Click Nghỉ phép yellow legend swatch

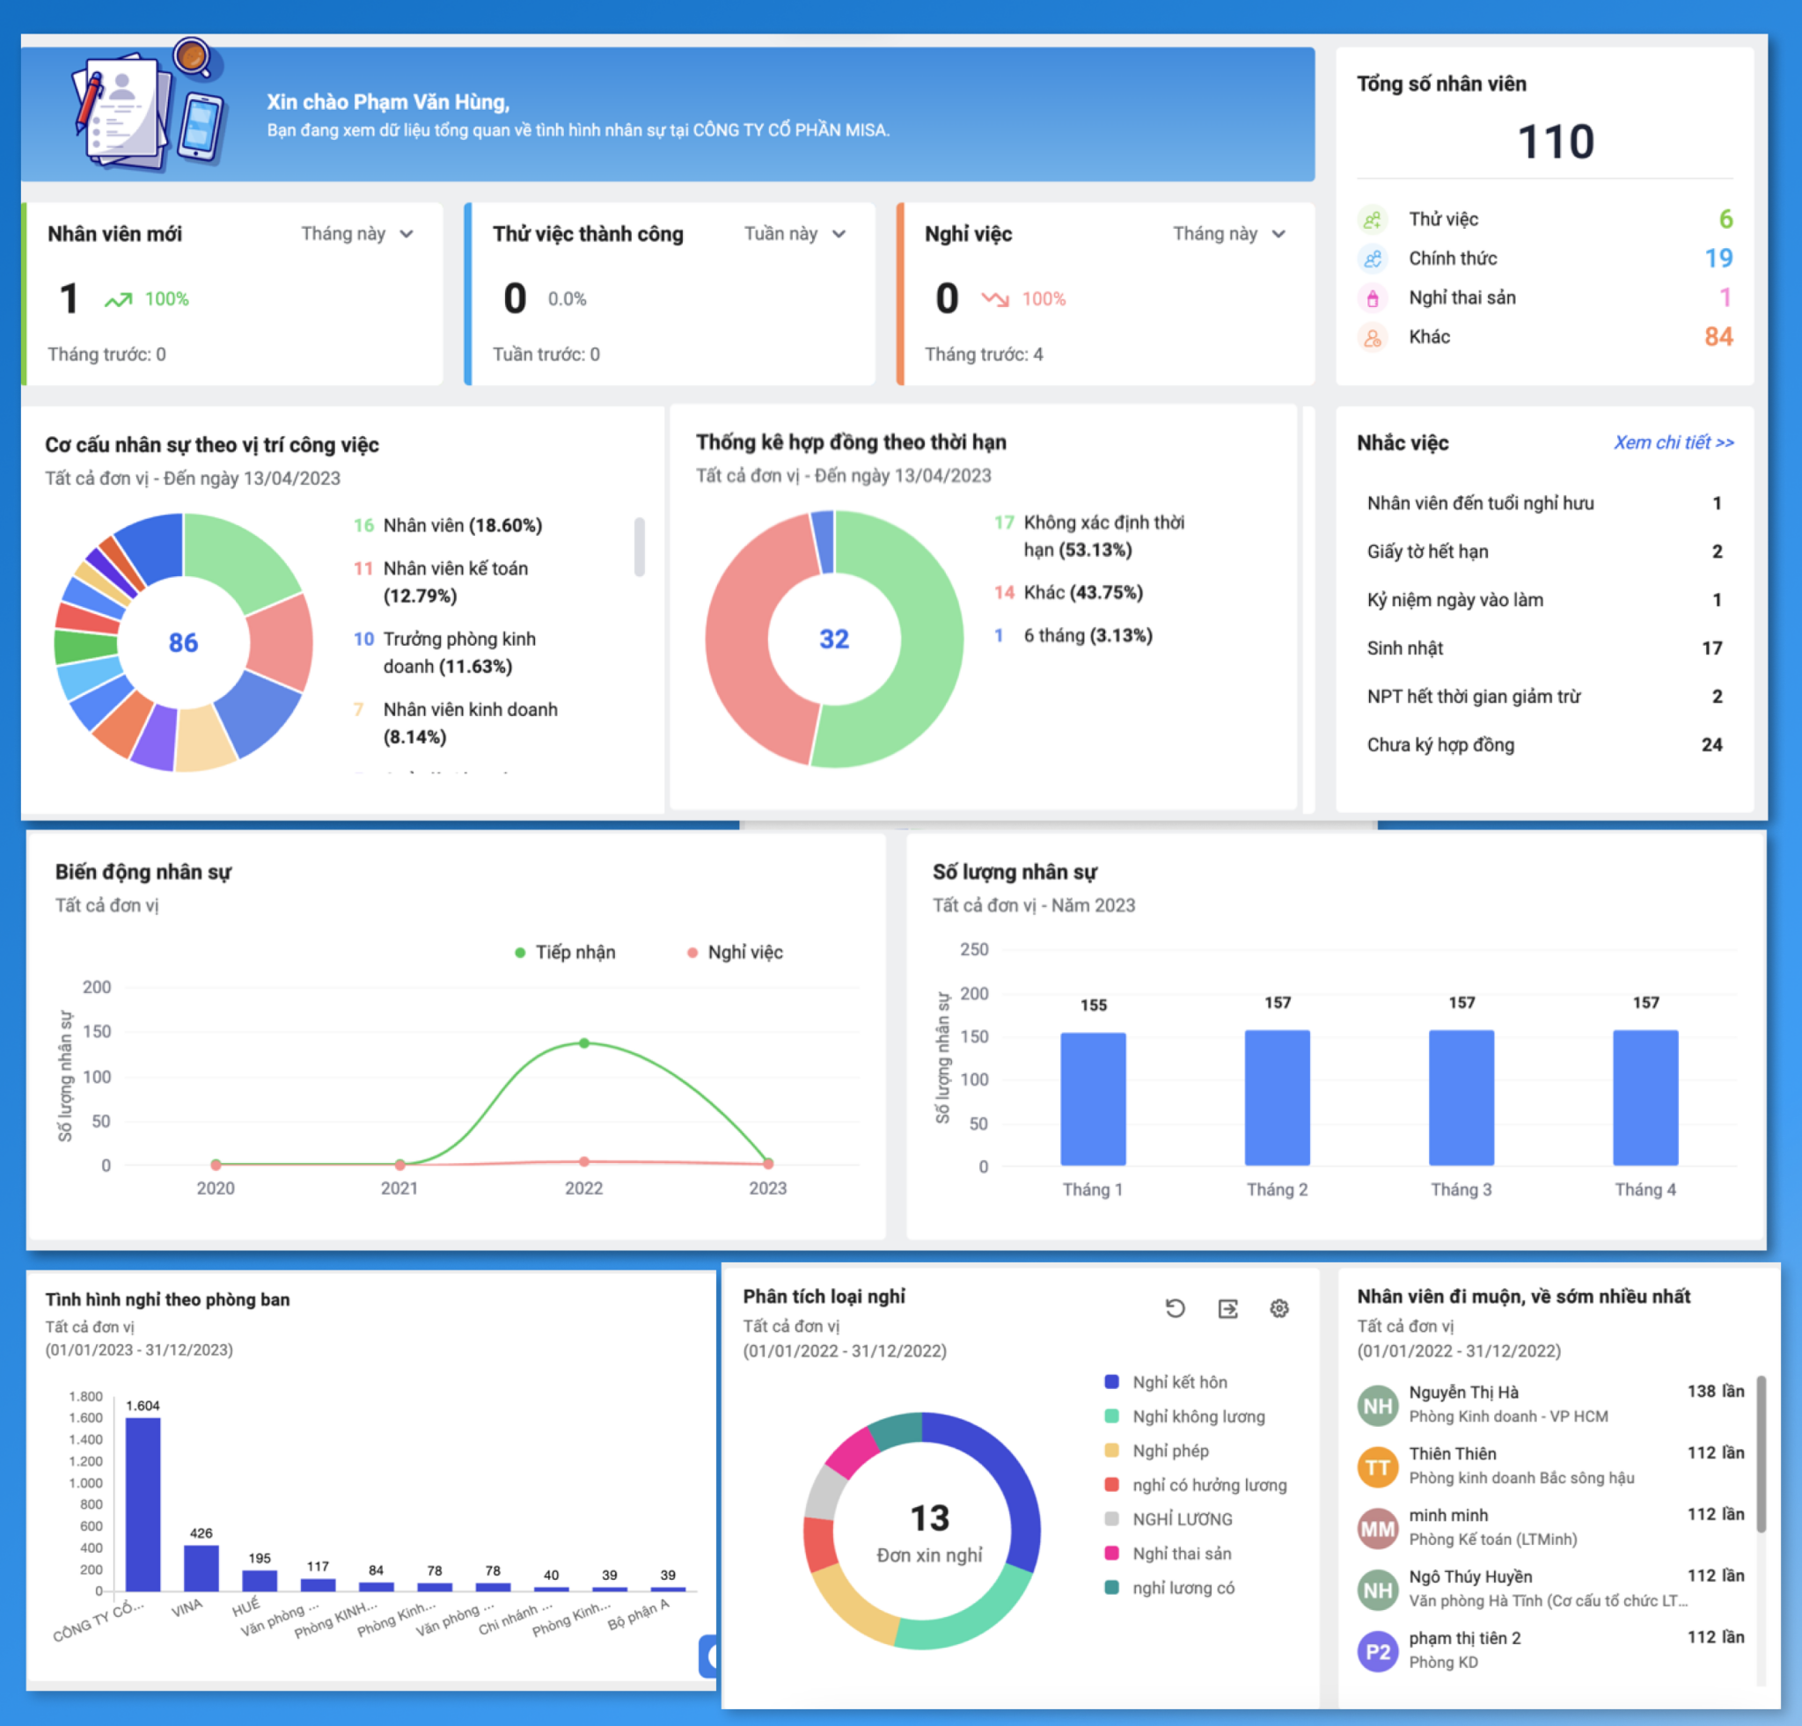pos(1111,1451)
